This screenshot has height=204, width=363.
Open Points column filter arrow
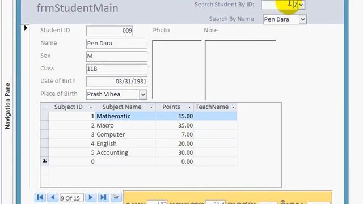click(x=189, y=107)
